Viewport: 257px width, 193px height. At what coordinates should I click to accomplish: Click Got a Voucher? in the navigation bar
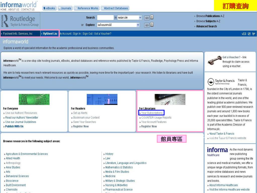[103, 34]
